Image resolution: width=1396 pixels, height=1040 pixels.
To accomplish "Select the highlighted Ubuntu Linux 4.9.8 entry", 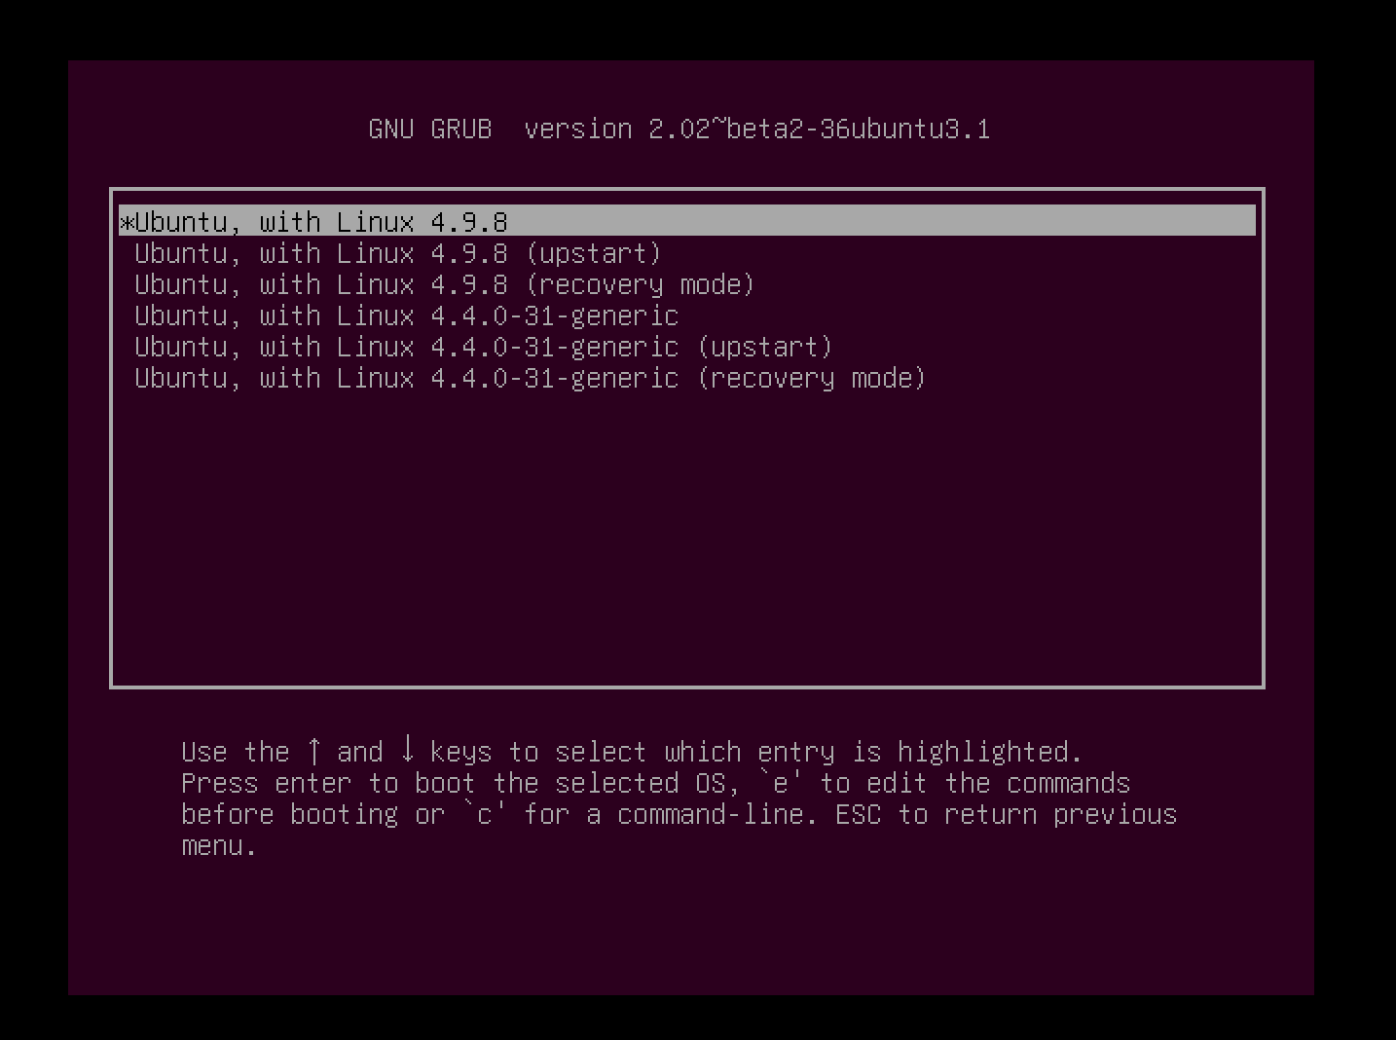I will [687, 221].
